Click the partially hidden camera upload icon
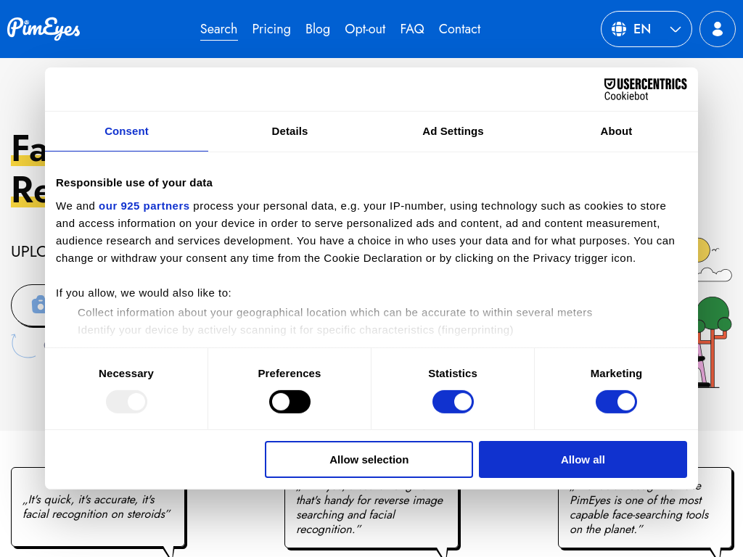 pyautogui.click(x=38, y=304)
